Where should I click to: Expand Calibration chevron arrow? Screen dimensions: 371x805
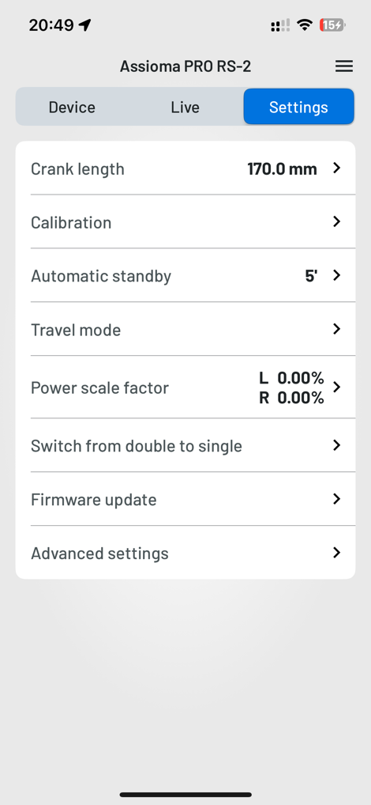tap(337, 221)
